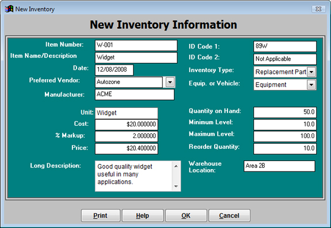Image resolution: width=331 pixels, height=228 pixels.
Task: Select the Minimum Level field
Action: (x=285, y=125)
